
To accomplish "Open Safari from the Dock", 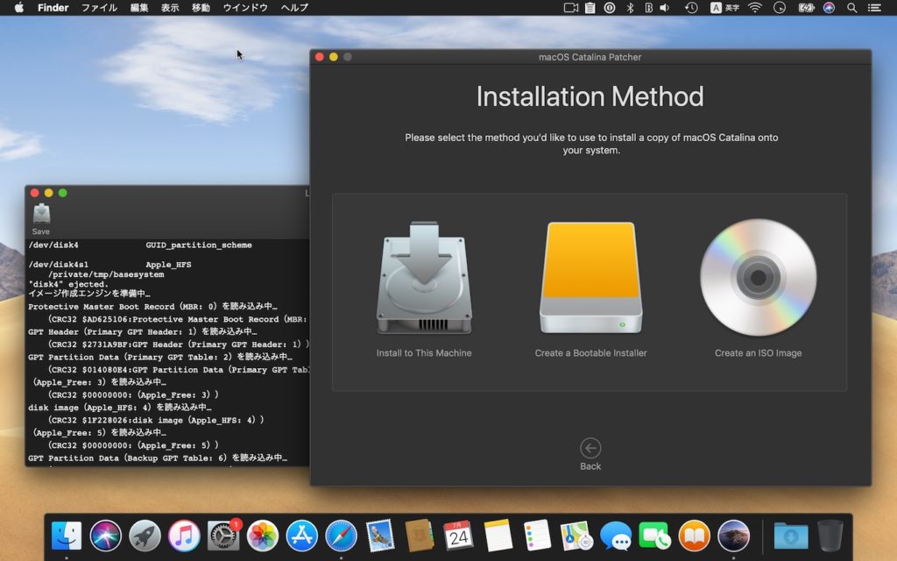I will [341, 535].
